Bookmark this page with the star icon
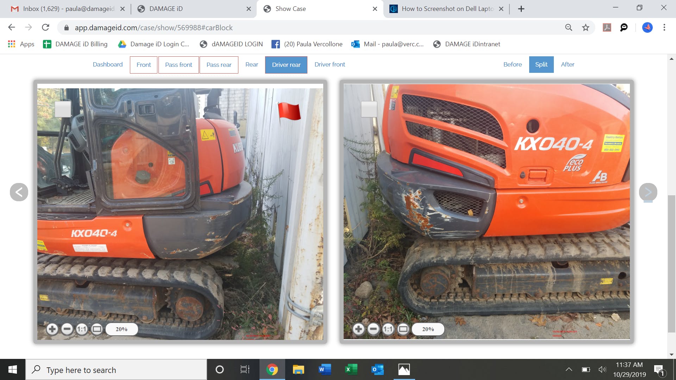This screenshot has height=380, width=676. [586, 27]
